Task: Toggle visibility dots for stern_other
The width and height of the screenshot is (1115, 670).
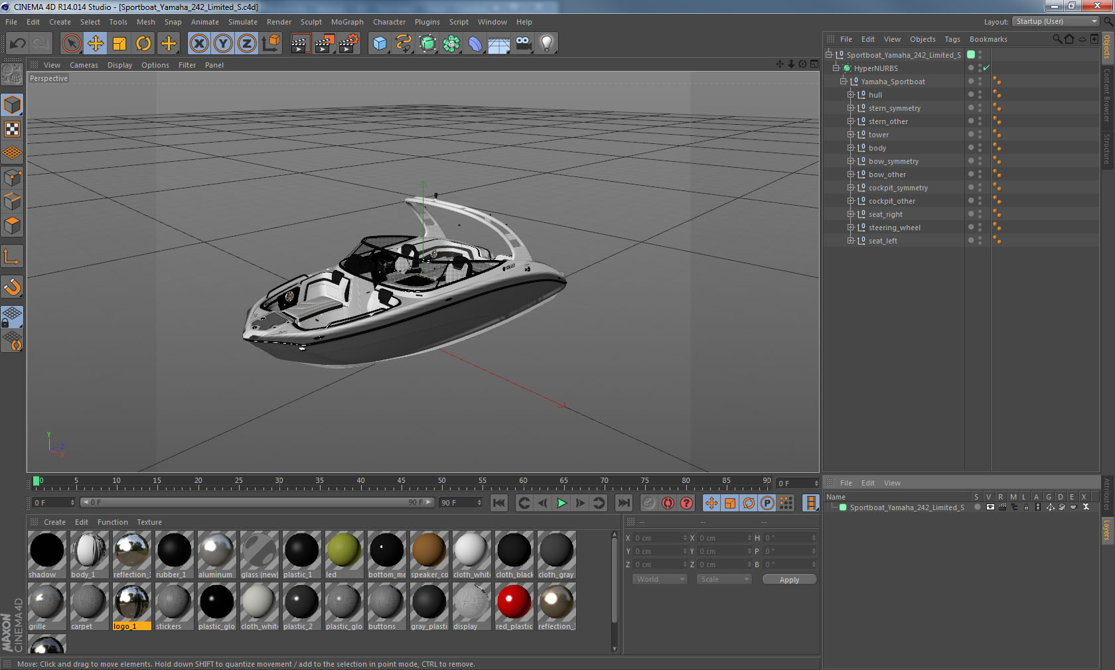Action: coord(980,121)
